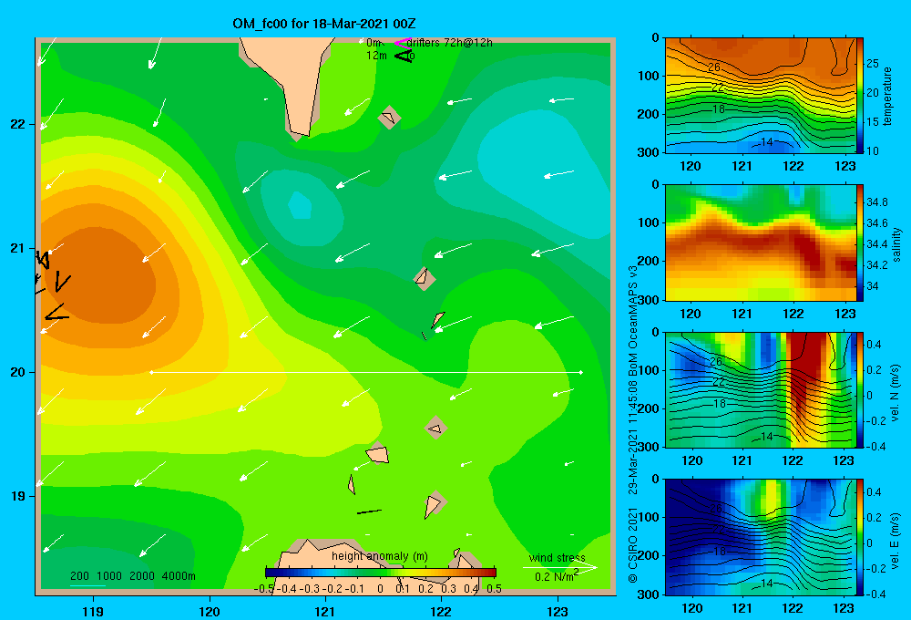Click the '14' isotherm label in temperature panel
Screen dimensions: 911x620
click(x=766, y=142)
